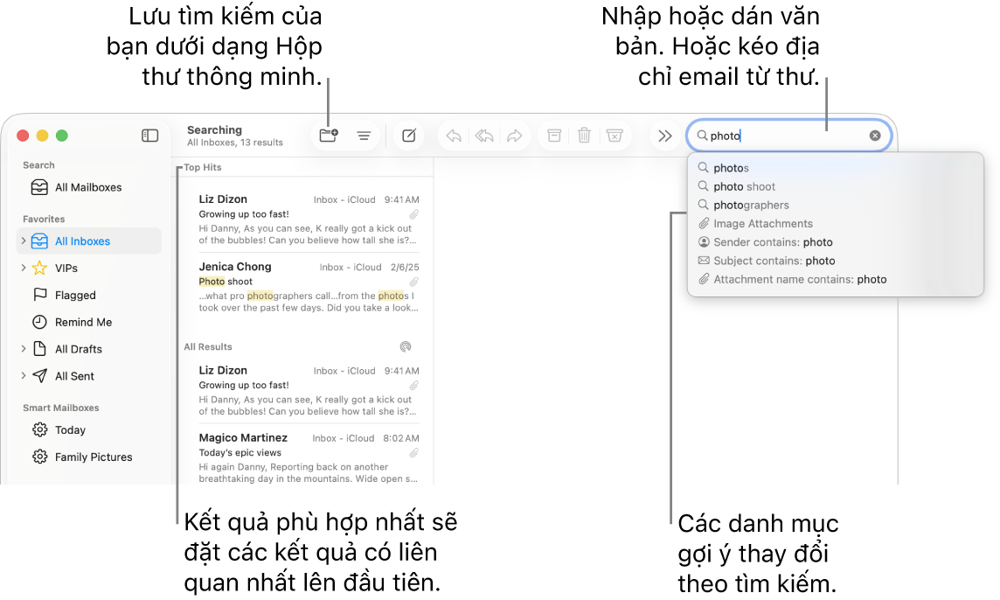Open the filter messages icon
1000x600 pixels.
[x=364, y=136]
